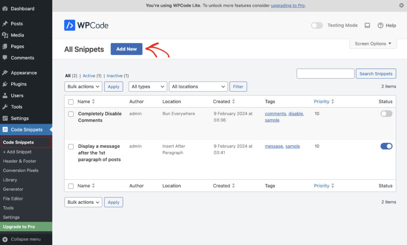Click the WPCode logo icon

70,25
